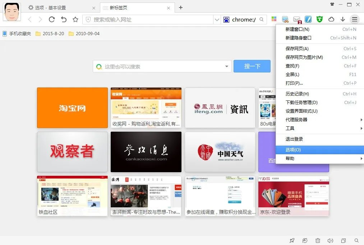Screen dimensions: 364x245
Task: Open the colorful apps grid icon
Action: (x=274, y=19)
